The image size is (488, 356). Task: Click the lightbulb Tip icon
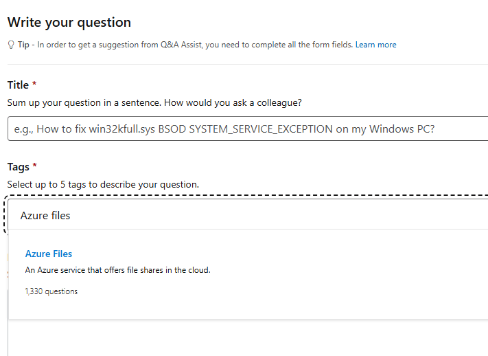[10, 45]
